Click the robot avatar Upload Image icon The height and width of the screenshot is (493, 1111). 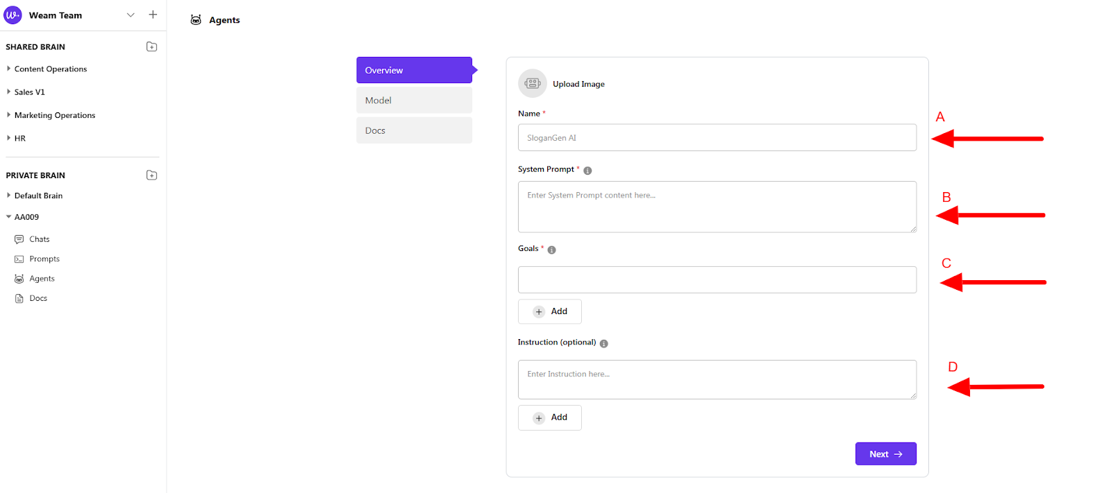click(x=533, y=83)
